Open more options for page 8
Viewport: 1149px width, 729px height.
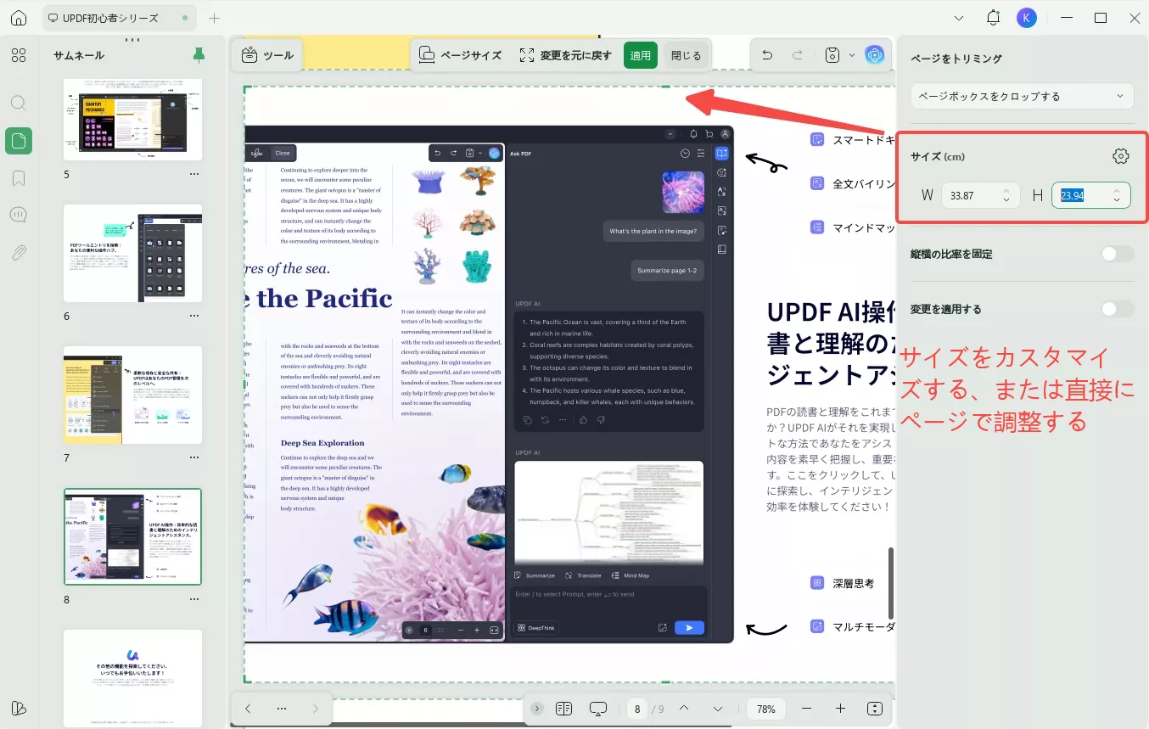point(193,599)
